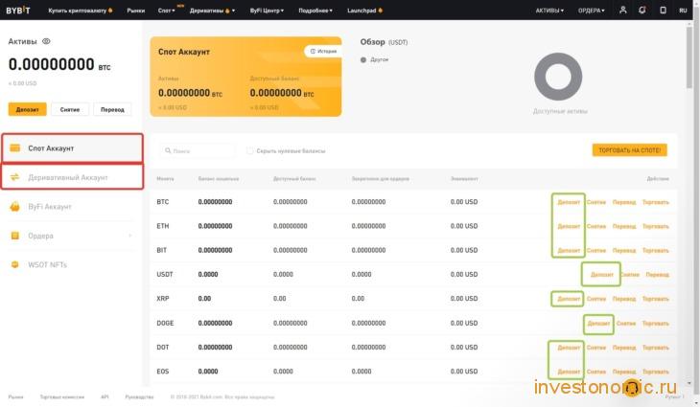
Task: Open the support chat headset icon
Action: coord(632,388)
